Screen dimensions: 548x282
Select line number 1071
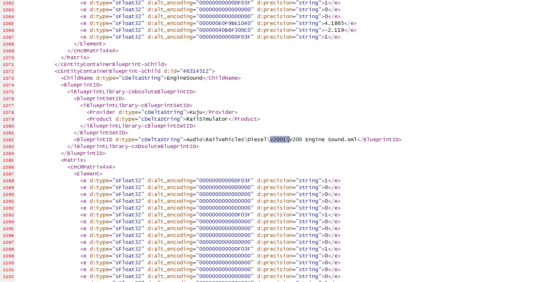[8, 64]
